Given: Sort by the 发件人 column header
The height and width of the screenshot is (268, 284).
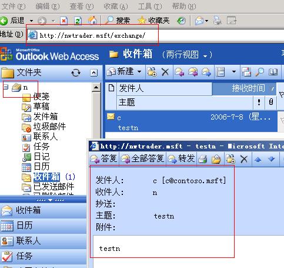Looking at the screenshot, I should click(165, 88).
